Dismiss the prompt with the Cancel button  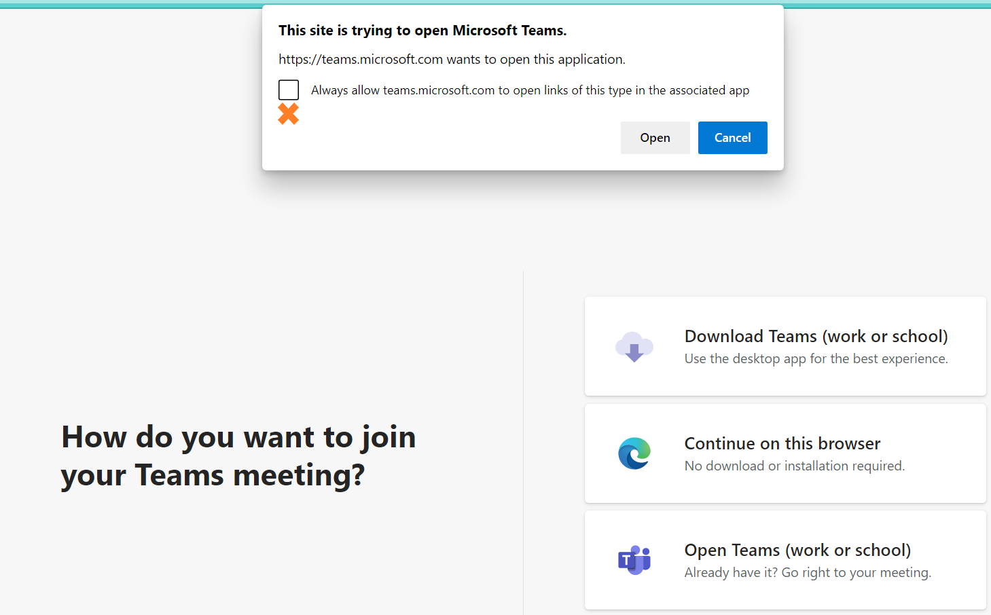point(732,138)
